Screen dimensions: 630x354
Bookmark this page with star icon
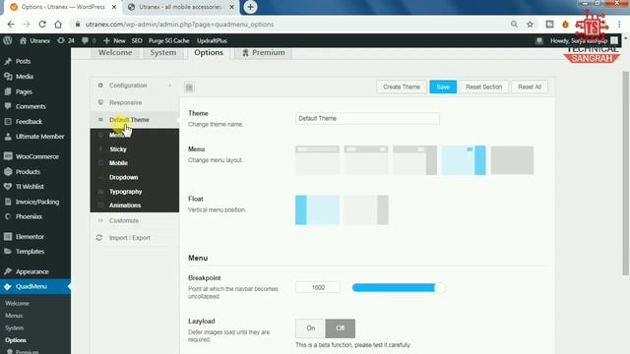tap(530, 25)
